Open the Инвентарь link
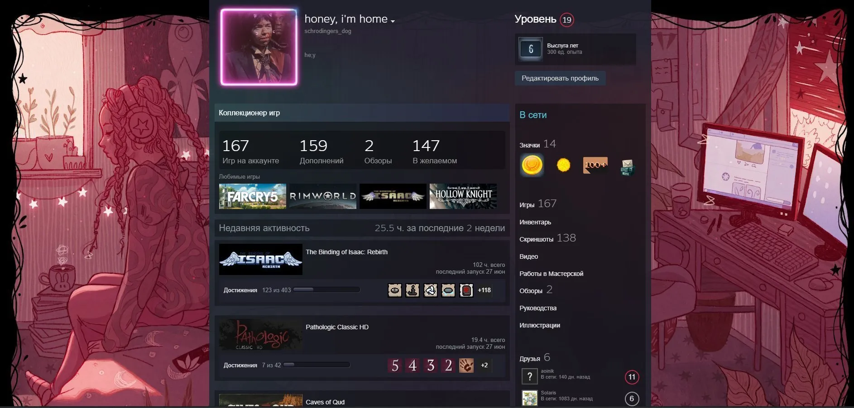 [535, 222]
